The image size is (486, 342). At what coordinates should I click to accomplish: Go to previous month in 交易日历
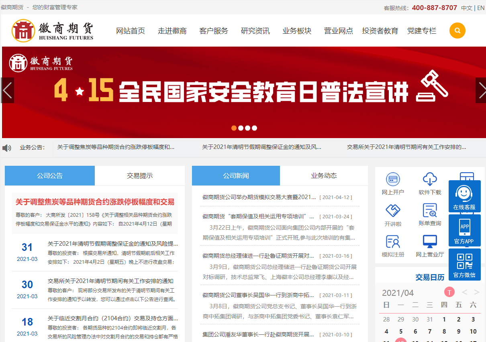[x=464, y=292]
